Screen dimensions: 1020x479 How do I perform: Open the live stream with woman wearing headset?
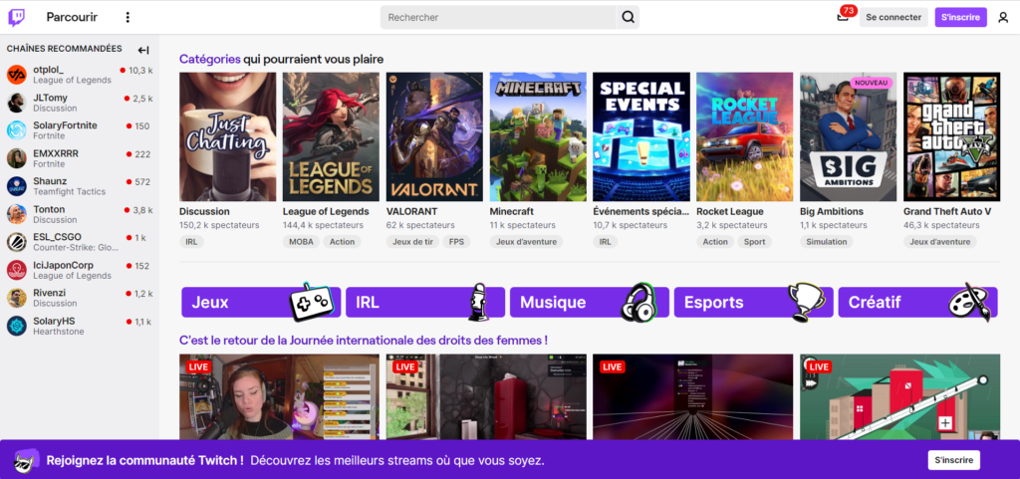tap(279, 397)
